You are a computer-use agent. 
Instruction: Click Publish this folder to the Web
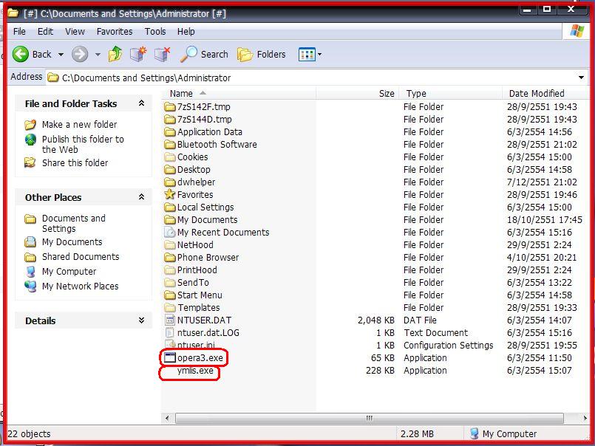click(x=83, y=144)
